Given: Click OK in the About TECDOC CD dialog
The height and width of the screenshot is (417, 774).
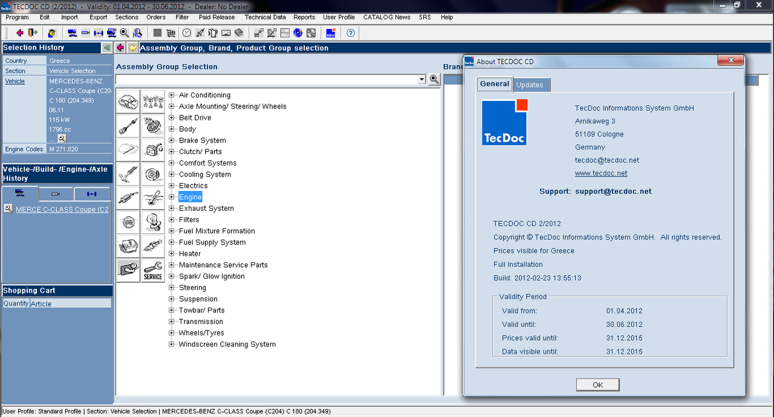Looking at the screenshot, I should coord(598,385).
